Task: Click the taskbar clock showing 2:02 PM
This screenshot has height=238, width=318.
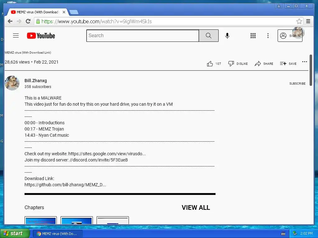Action: pos(306,233)
